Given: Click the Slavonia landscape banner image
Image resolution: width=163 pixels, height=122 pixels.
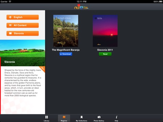Looking at the screenshot, I should coord(22,53).
